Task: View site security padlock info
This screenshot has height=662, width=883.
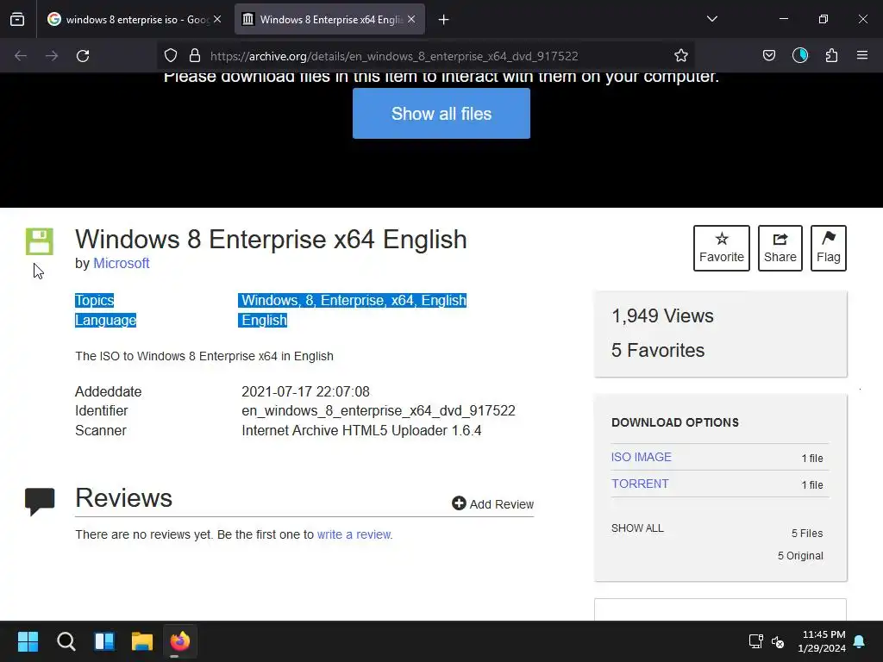Action: (x=195, y=56)
